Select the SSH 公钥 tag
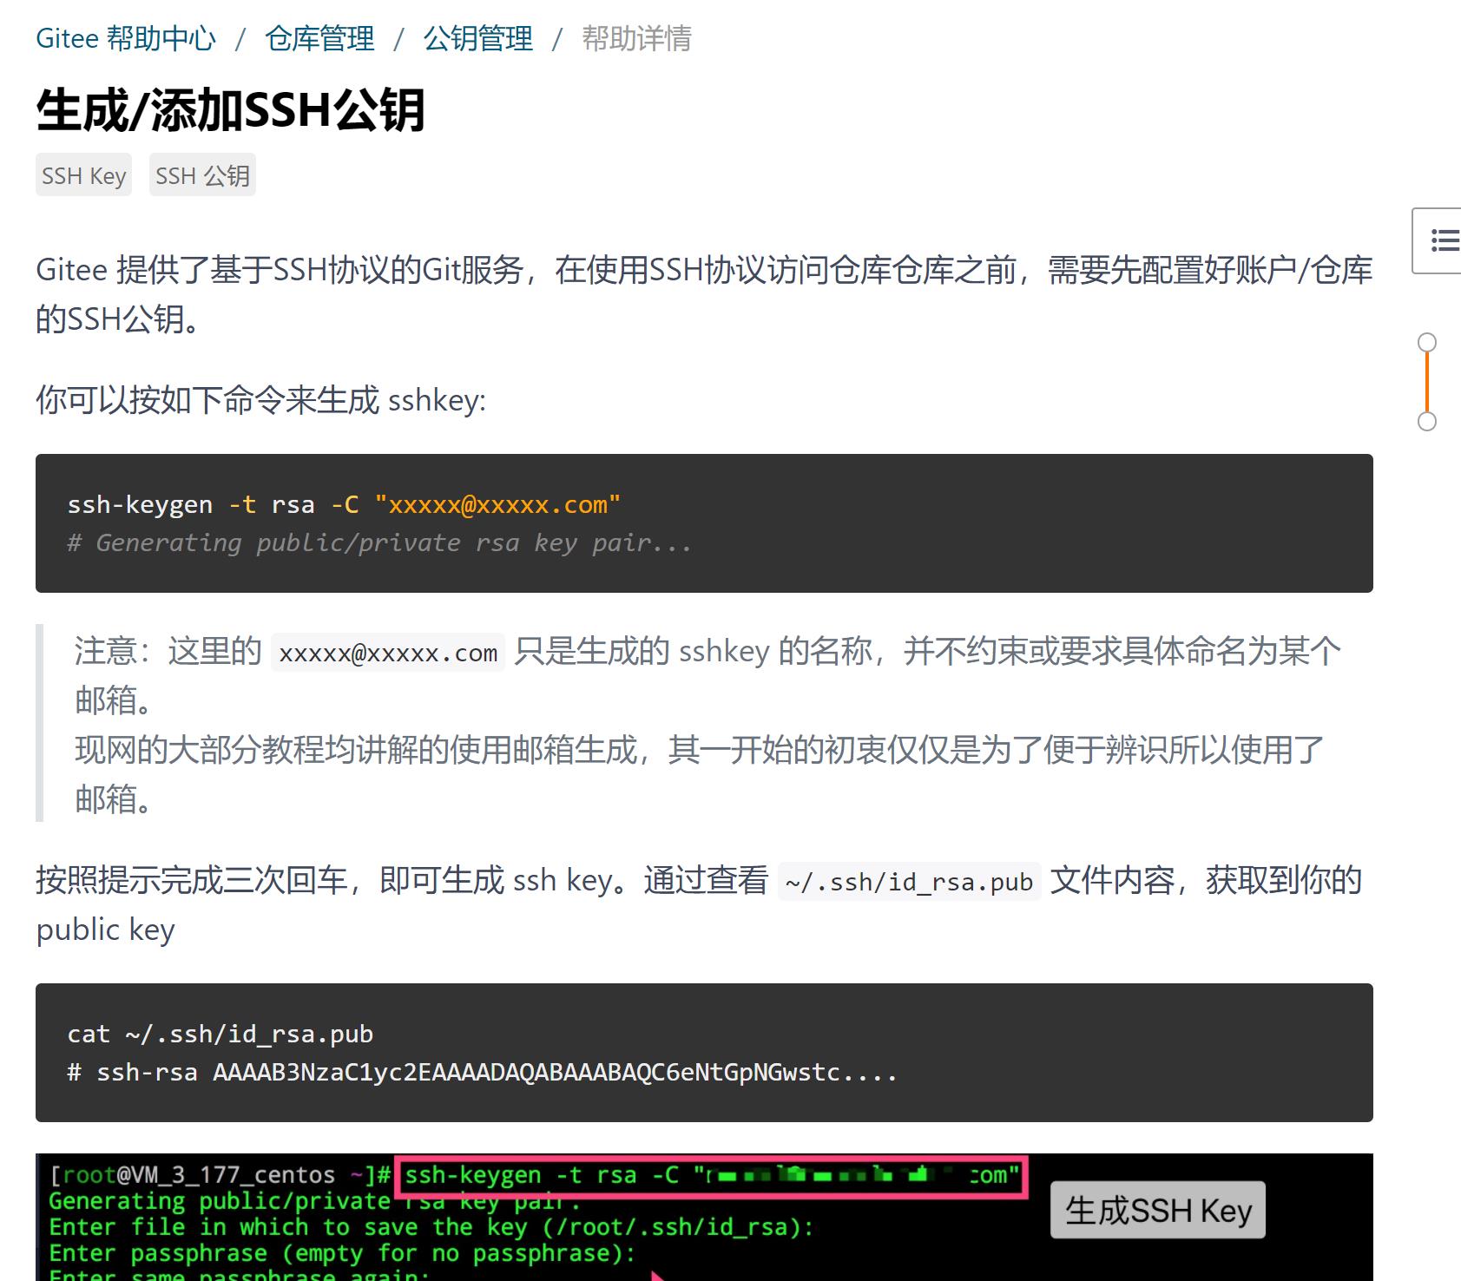The image size is (1461, 1281). 202,175
